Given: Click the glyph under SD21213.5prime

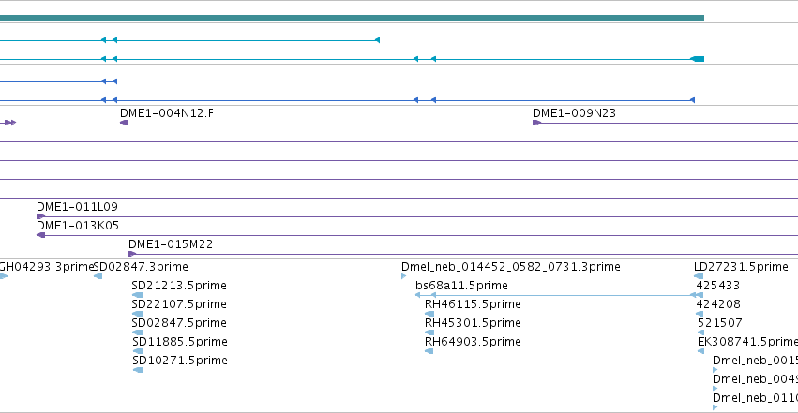Looking at the screenshot, I should (138, 295).
